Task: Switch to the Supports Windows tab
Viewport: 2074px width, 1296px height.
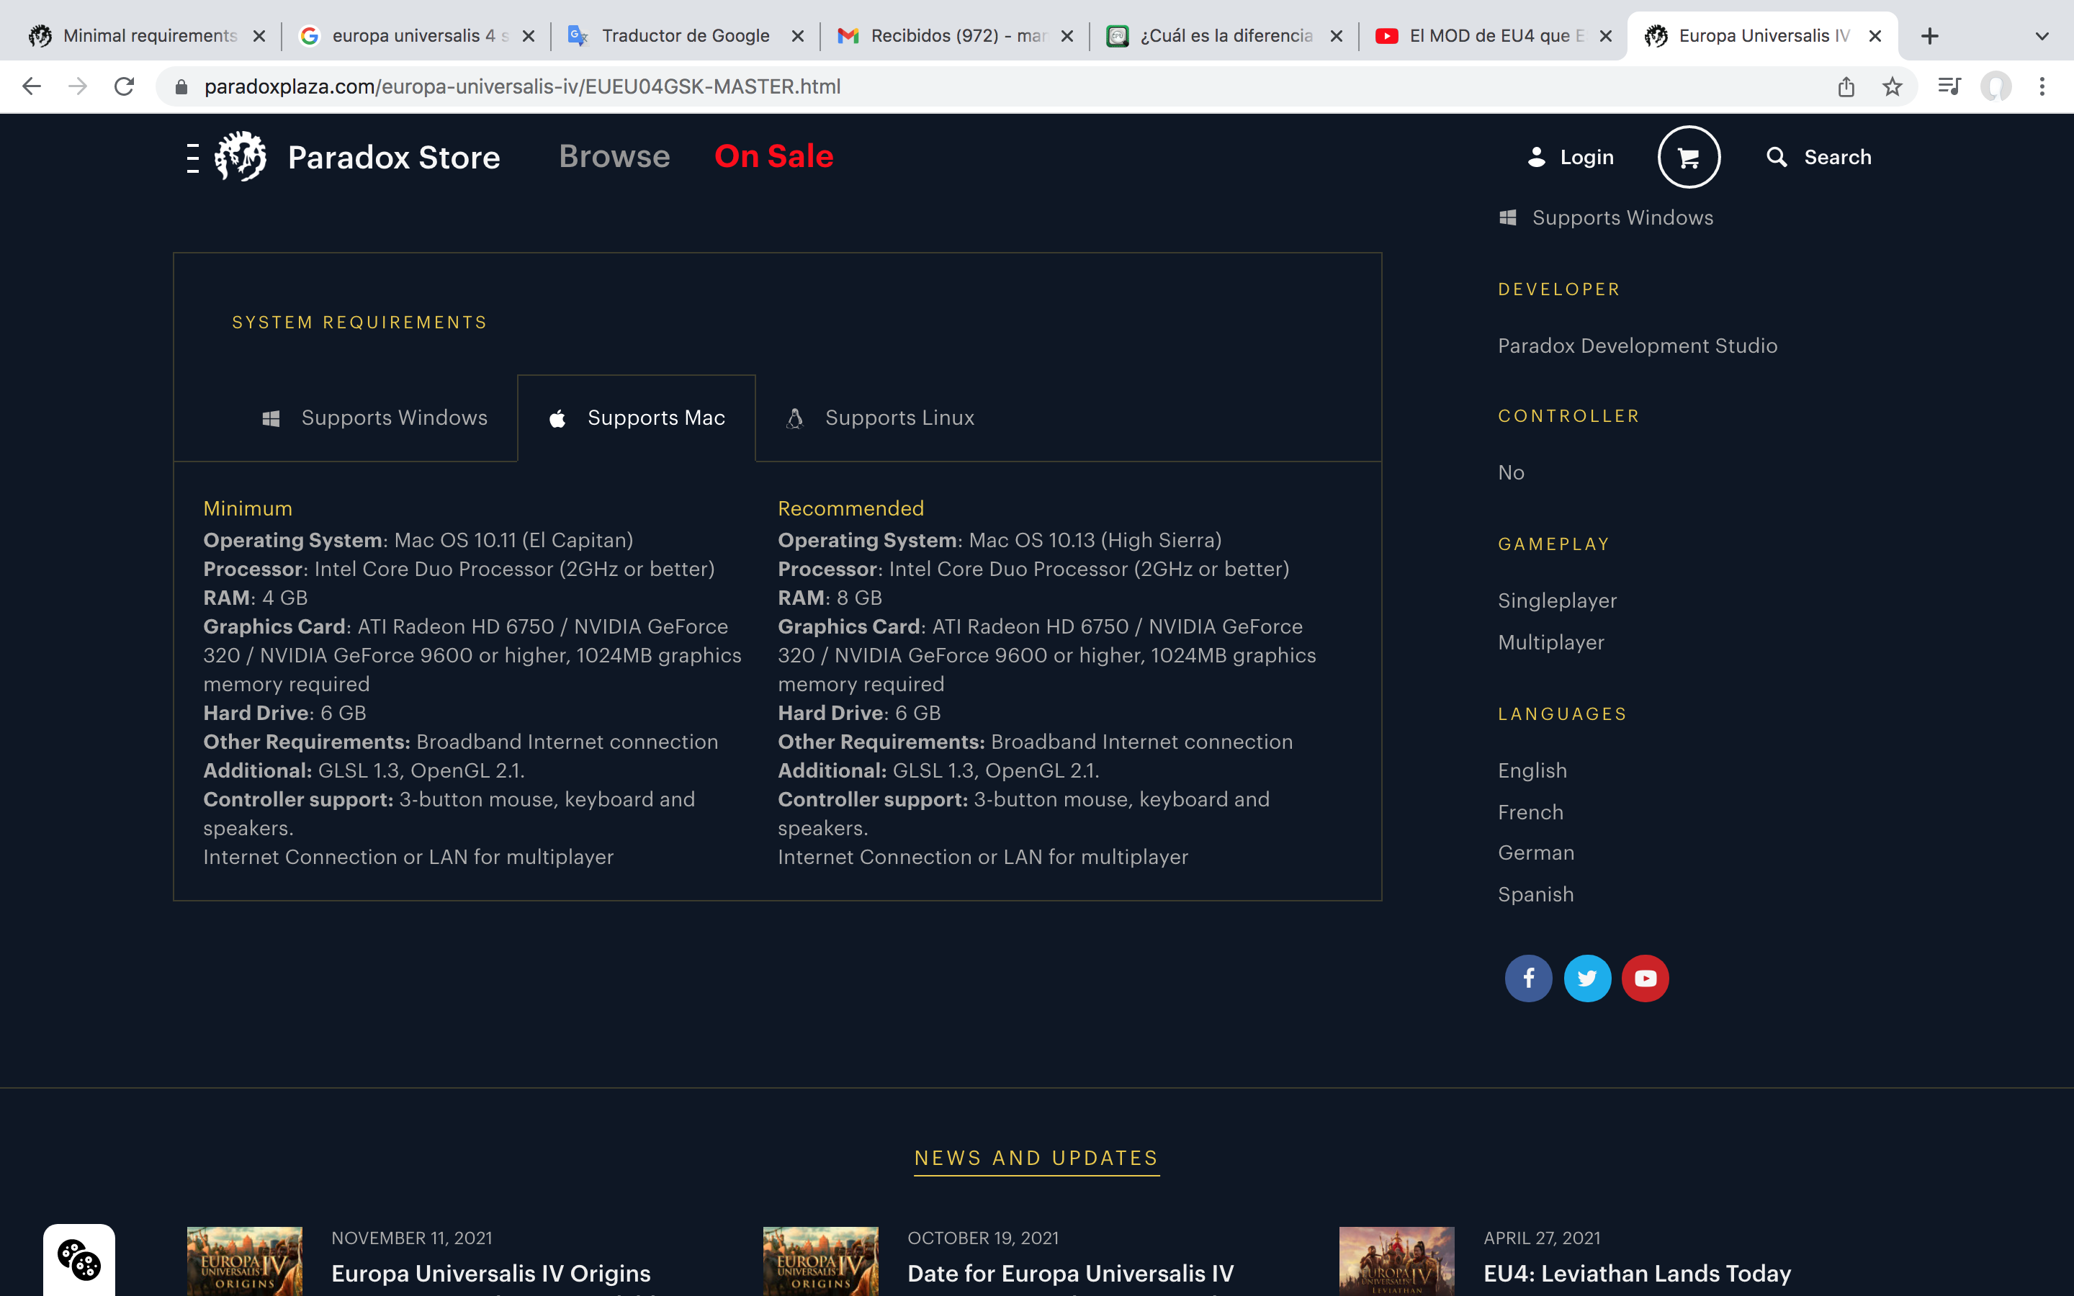Action: point(374,418)
